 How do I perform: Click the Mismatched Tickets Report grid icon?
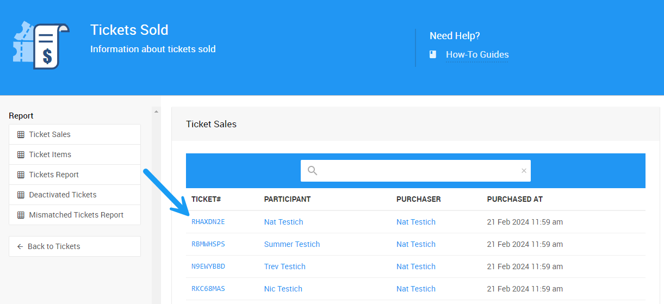coord(21,215)
